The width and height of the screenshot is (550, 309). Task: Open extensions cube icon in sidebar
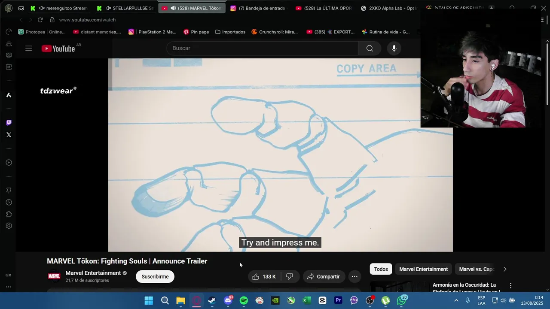click(x=9, y=214)
